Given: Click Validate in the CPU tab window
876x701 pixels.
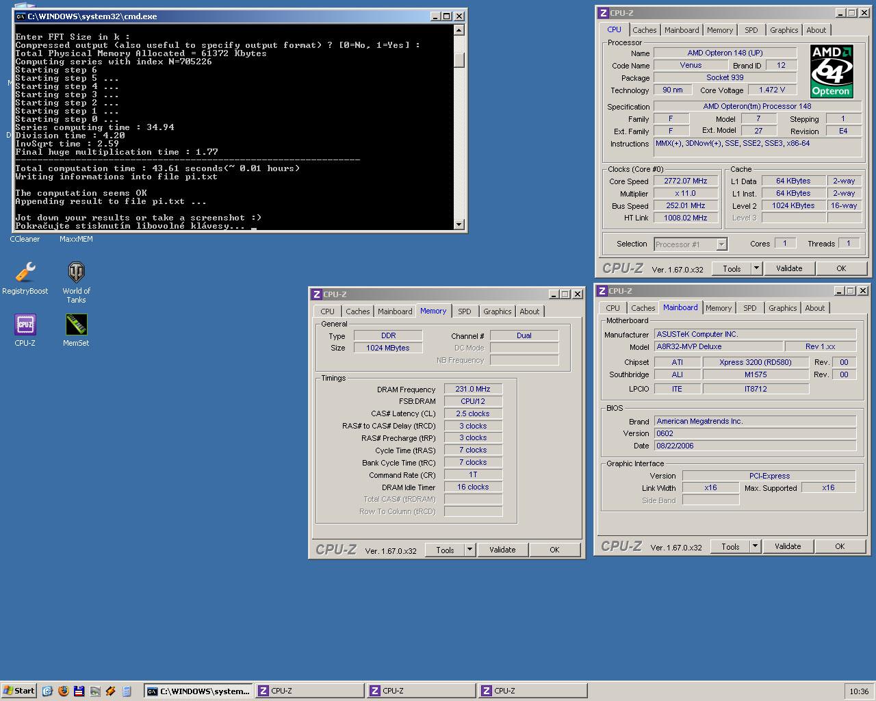Looking at the screenshot, I should (789, 268).
